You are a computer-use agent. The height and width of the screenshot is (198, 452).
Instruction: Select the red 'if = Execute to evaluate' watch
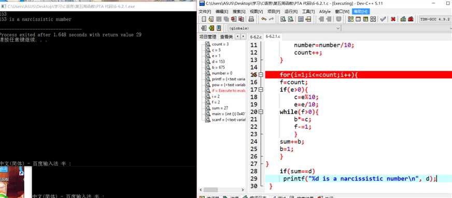(229, 90)
